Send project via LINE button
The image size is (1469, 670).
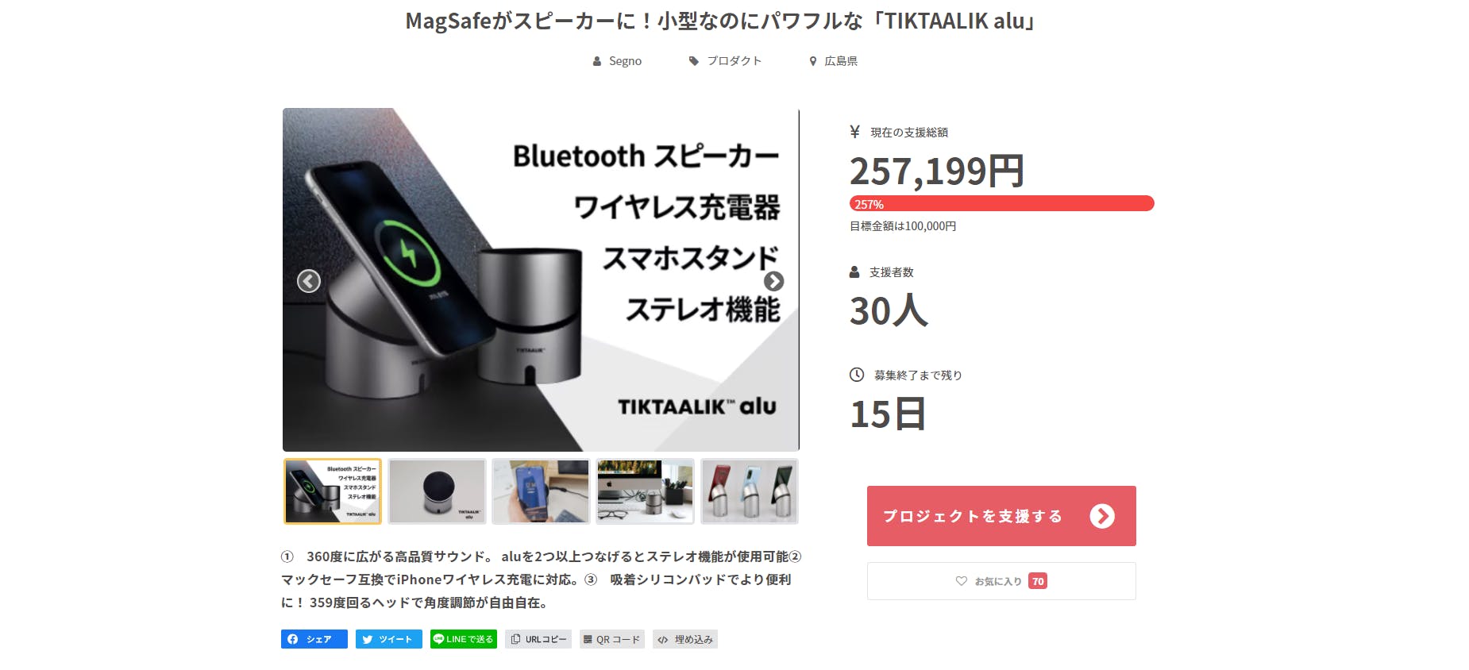464,639
